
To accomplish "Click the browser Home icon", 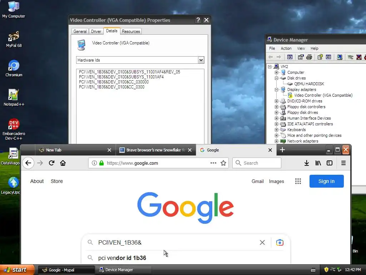I will click(x=63, y=163).
